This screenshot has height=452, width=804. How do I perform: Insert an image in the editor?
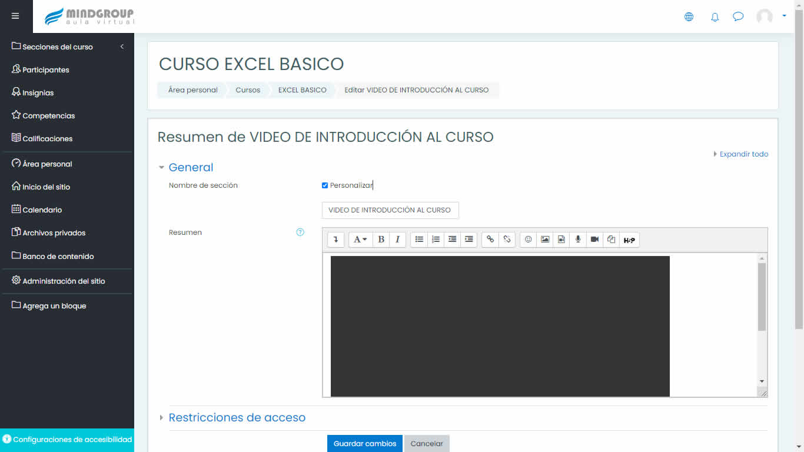pyautogui.click(x=545, y=240)
